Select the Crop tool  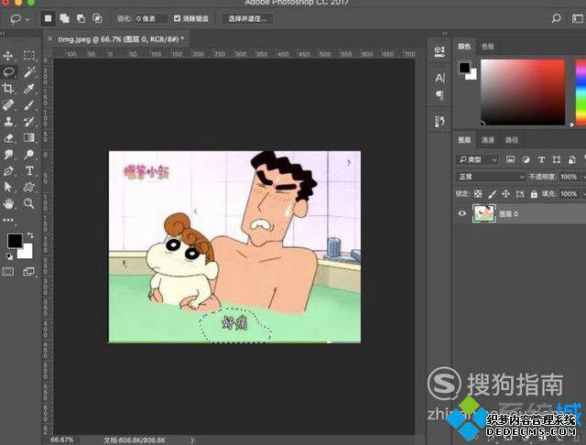[x=8, y=89]
